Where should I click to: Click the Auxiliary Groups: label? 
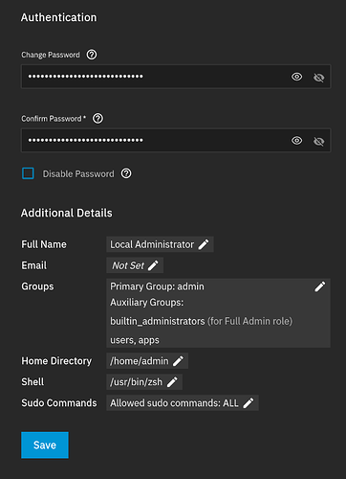pyautogui.click(x=147, y=303)
